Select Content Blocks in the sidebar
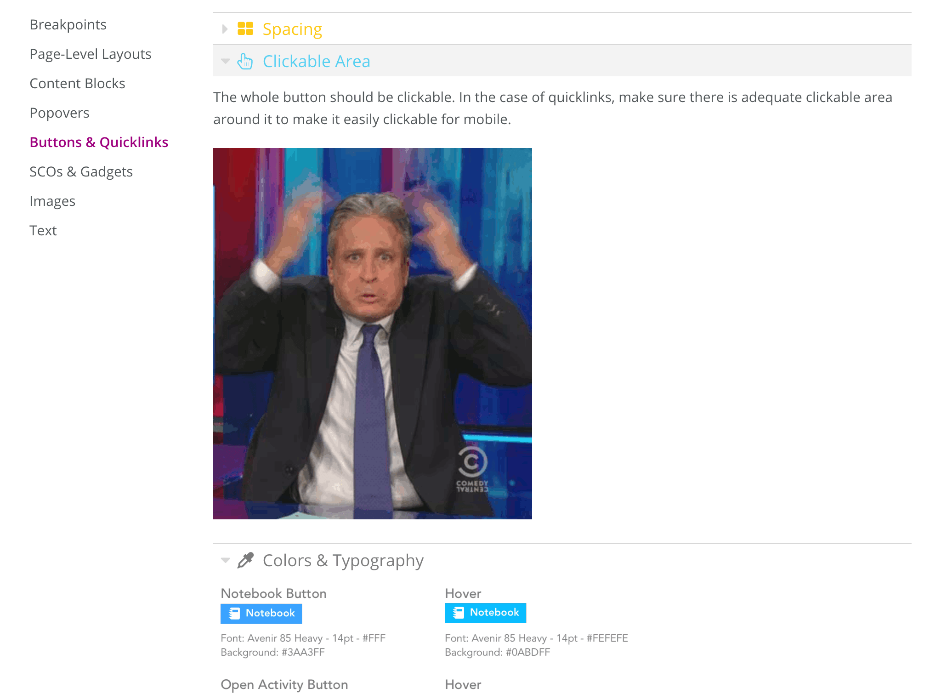This screenshot has height=694, width=941. click(x=77, y=83)
